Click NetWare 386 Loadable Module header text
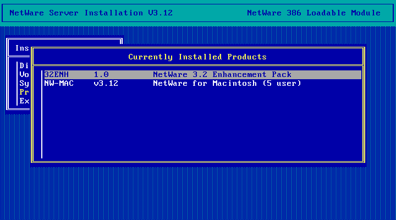The height and width of the screenshot is (220, 396). coord(313,13)
